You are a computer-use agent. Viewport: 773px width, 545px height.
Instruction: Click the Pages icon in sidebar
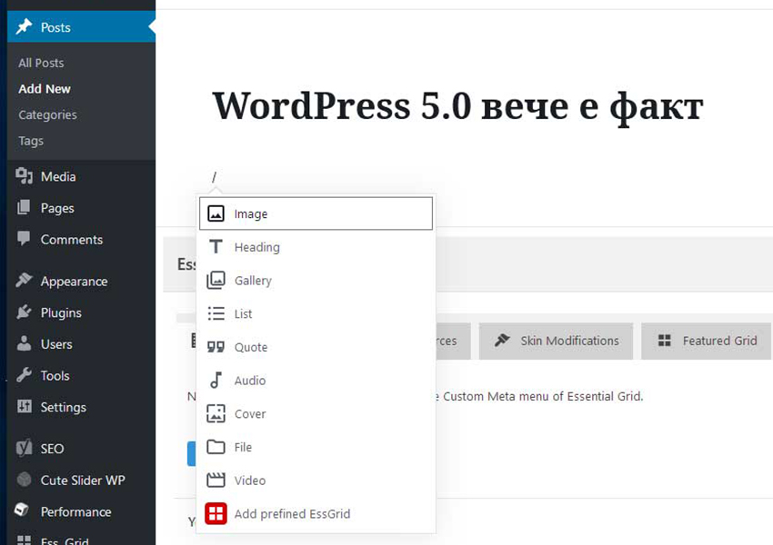[24, 207]
